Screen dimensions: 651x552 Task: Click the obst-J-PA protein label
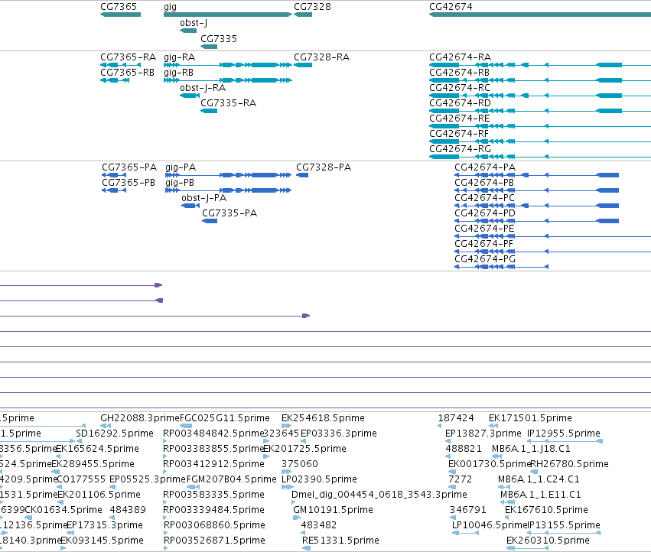(x=203, y=198)
